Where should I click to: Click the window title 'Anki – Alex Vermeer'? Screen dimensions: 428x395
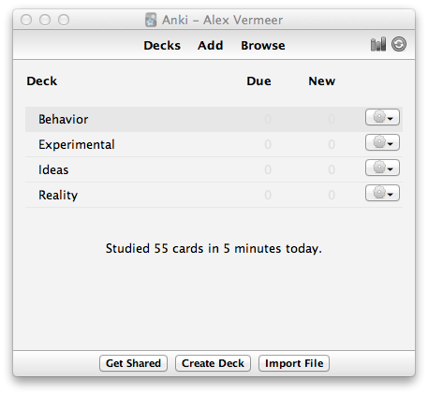click(x=222, y=20)
